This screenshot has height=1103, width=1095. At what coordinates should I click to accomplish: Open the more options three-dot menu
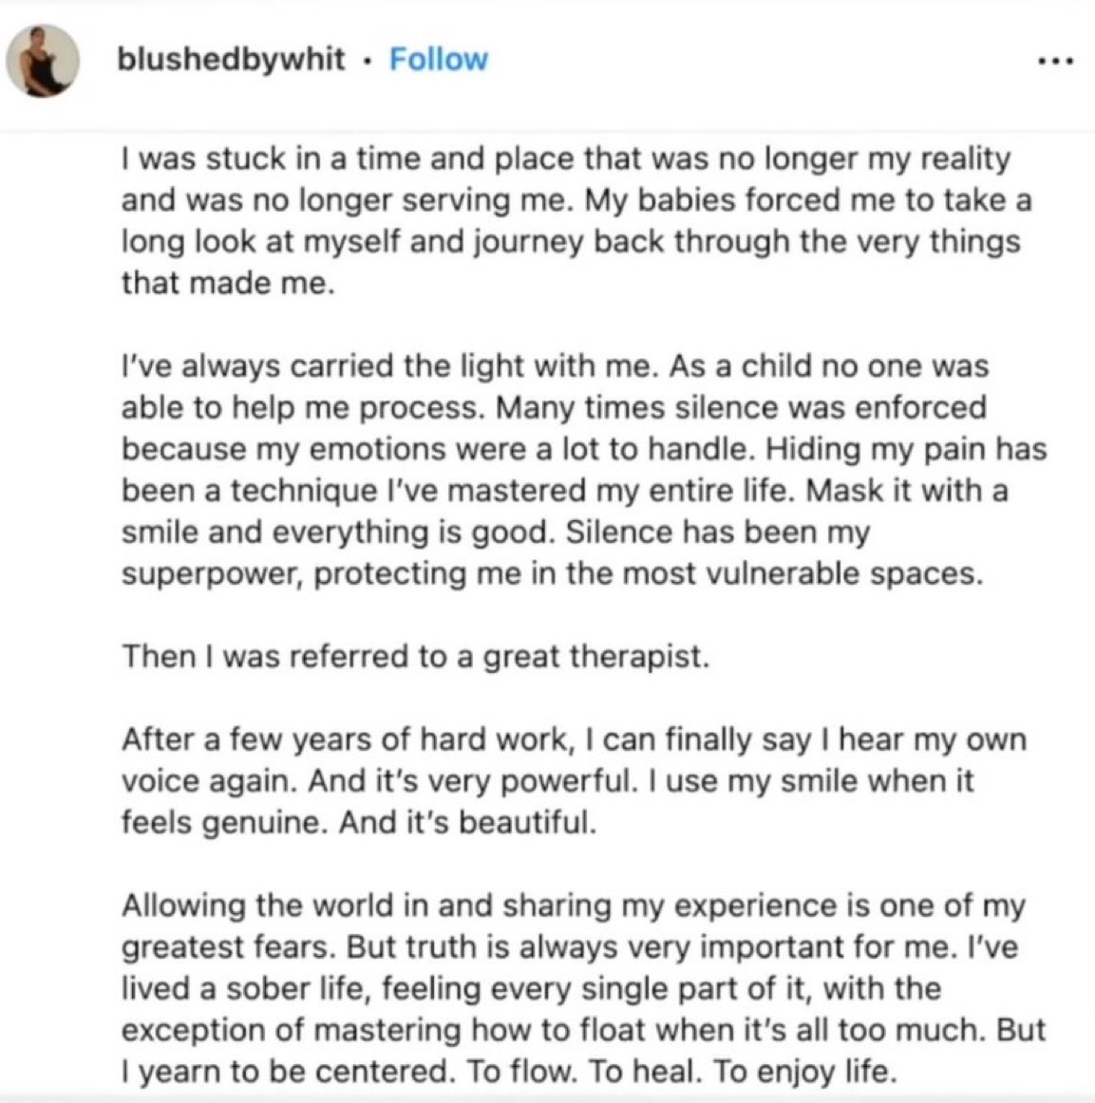pyautogui.click(x=1056, y=61)
